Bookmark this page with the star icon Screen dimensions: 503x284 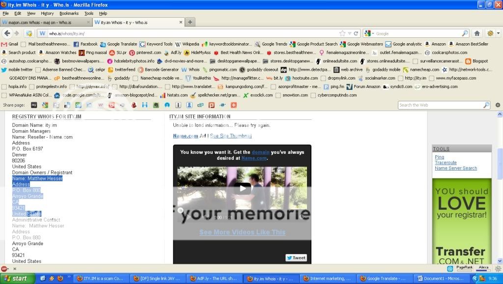[342, 33]
